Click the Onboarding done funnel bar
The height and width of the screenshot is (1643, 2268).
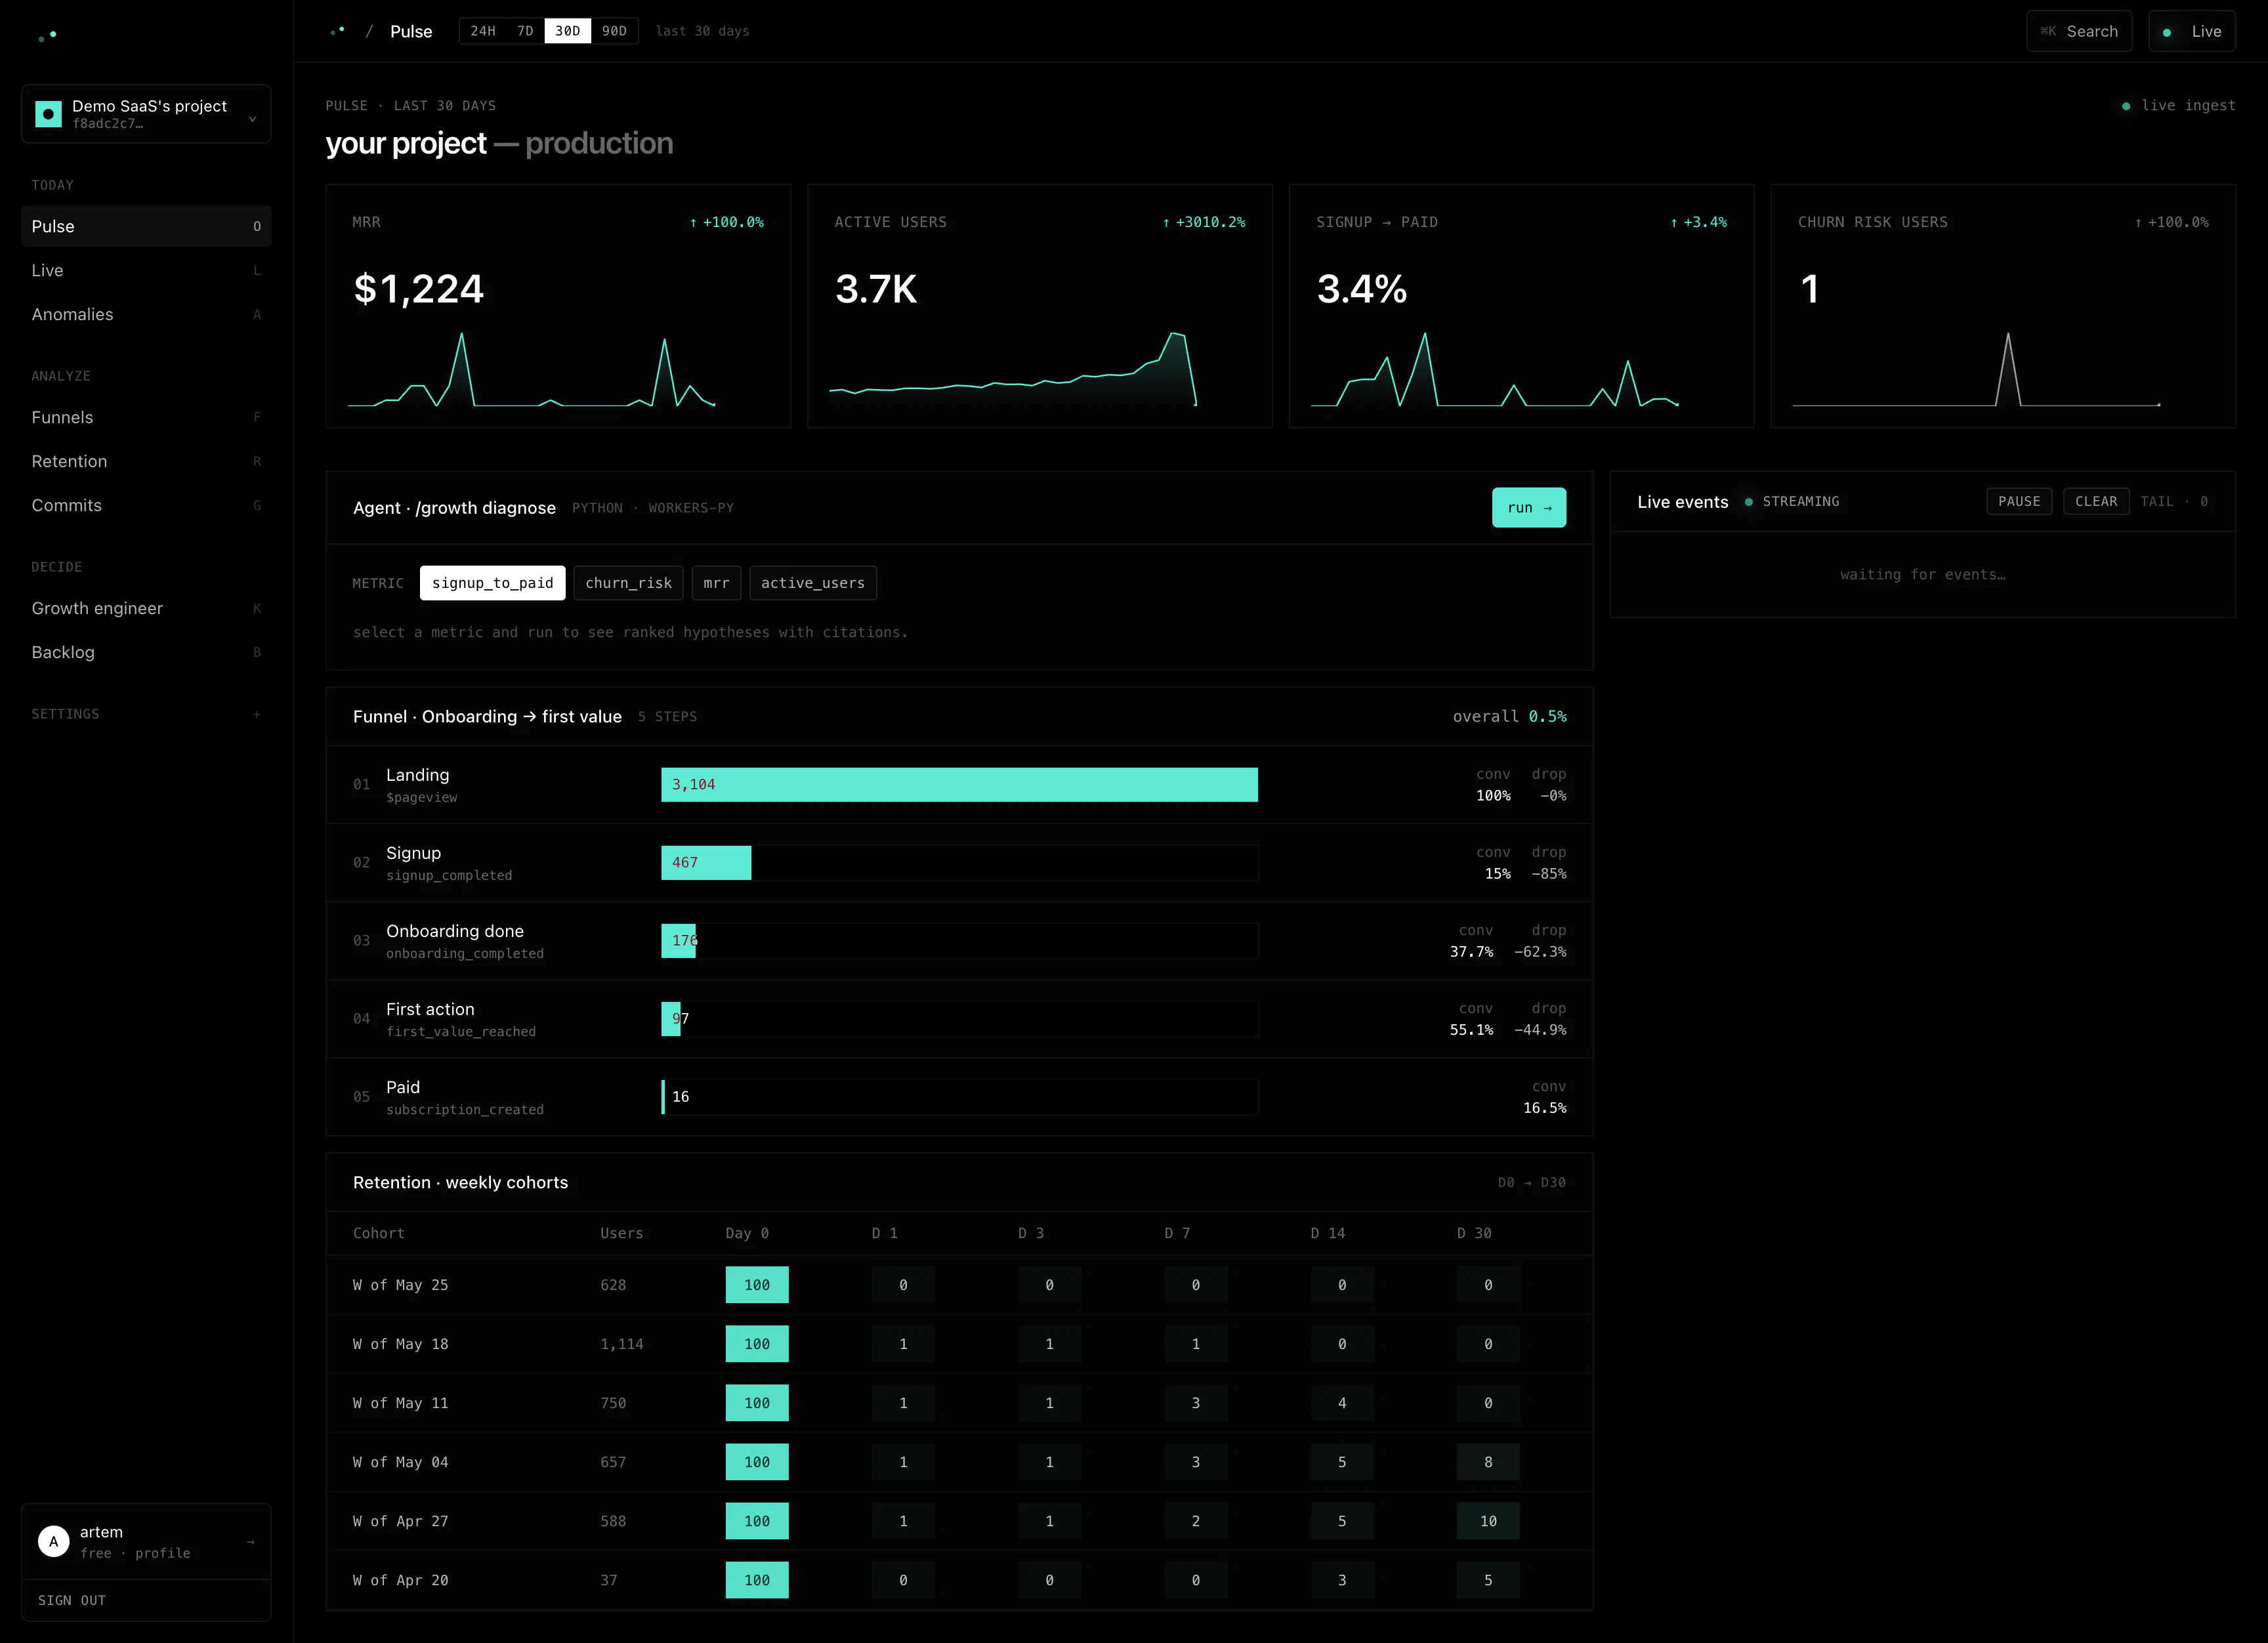tap(679, 941)
